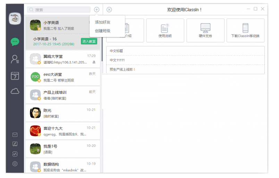Open the 陈光 conversation
Screen dimensions: 279x178
(63, 113)
